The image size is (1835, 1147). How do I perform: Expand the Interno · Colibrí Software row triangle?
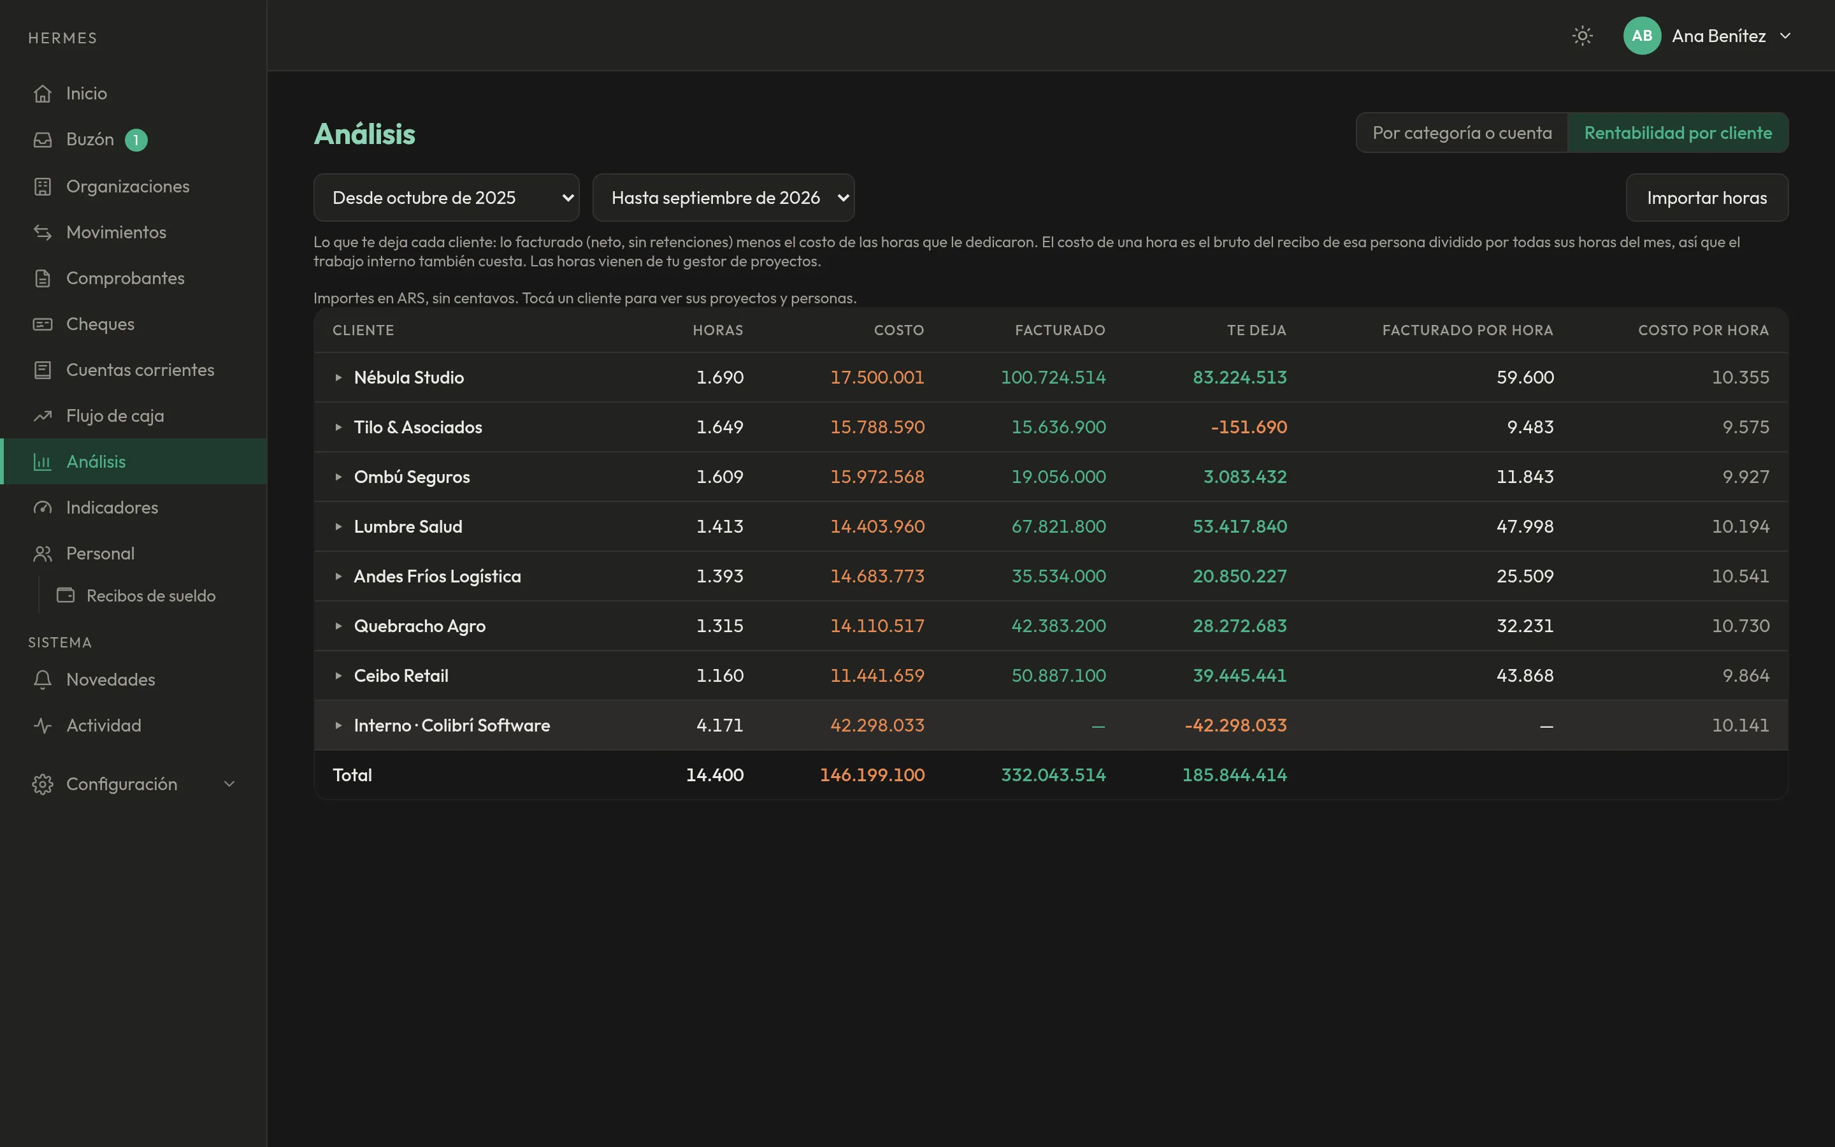point(338,725)
